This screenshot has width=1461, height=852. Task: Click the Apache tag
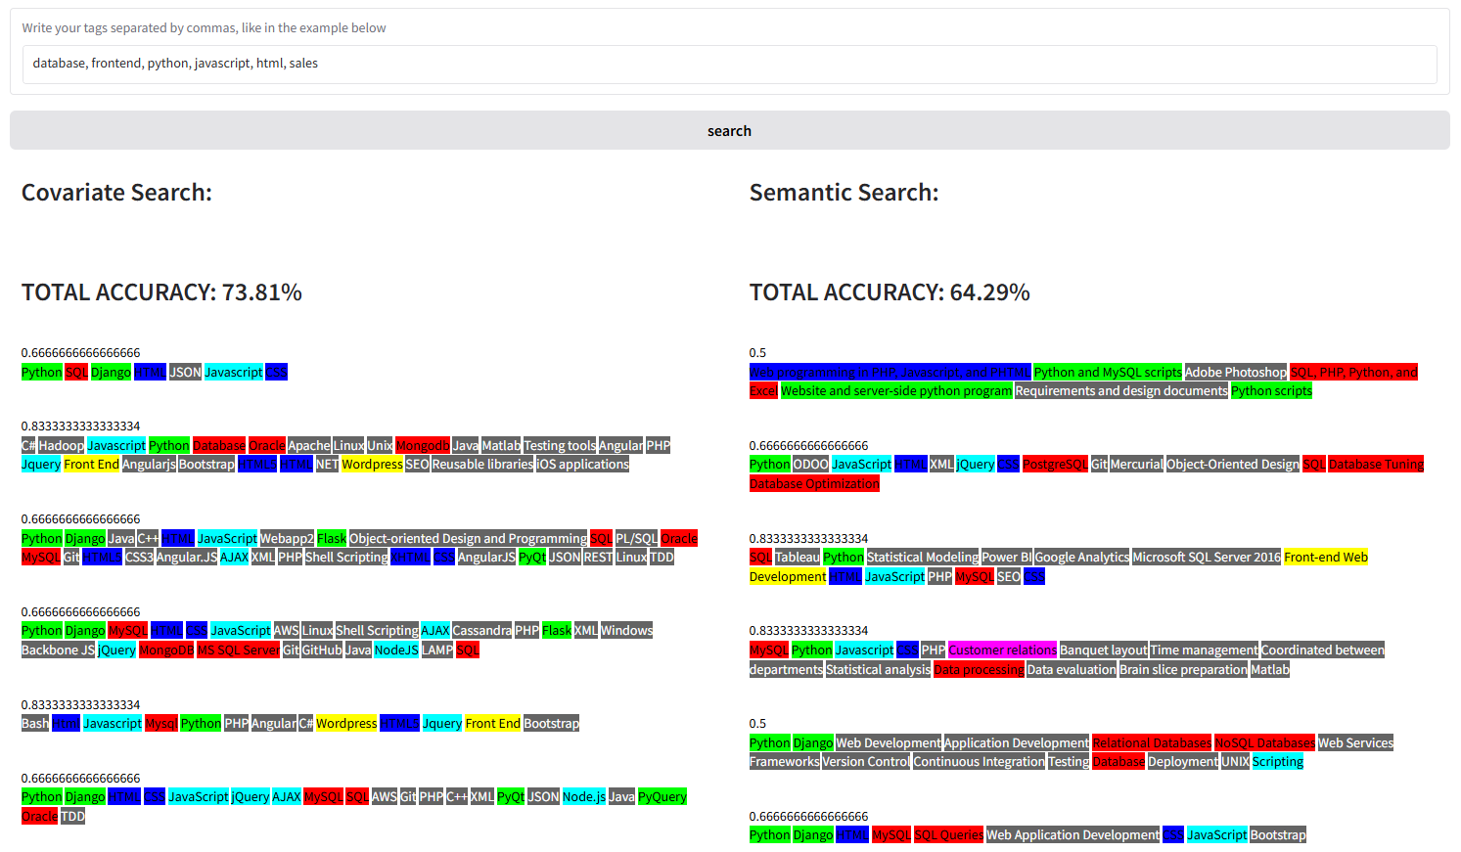[x=308, y=446]
